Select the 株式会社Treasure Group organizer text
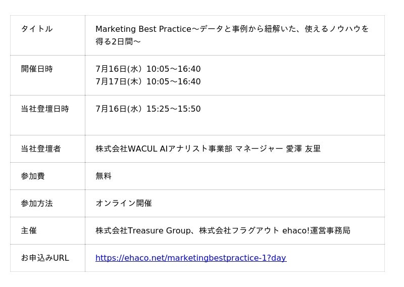The image size is (404, 287). pyautogui.click(x=142, y=230)
